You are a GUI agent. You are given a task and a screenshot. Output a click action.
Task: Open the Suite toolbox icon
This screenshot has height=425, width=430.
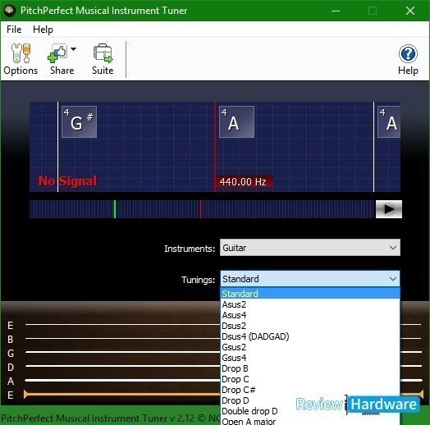click(x=103, y=53)
